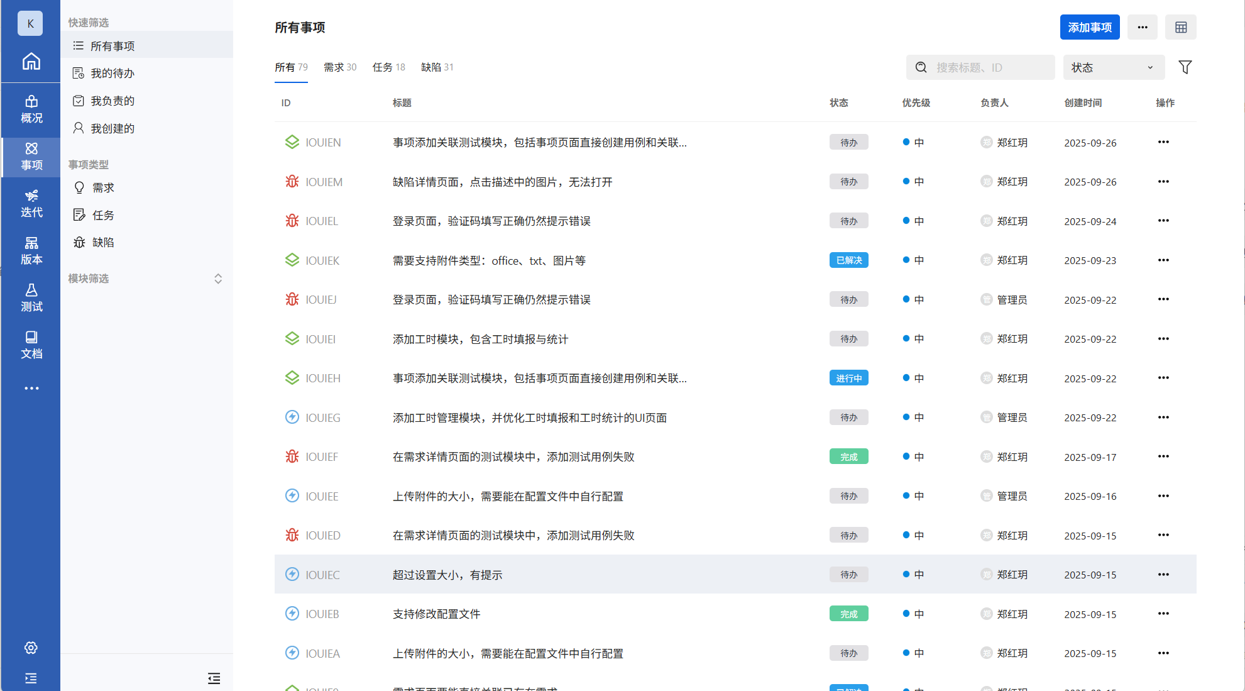This screenshot has height=691, width=1245.
Task: Switch to table view layout icon
Action: [1180, 27]
